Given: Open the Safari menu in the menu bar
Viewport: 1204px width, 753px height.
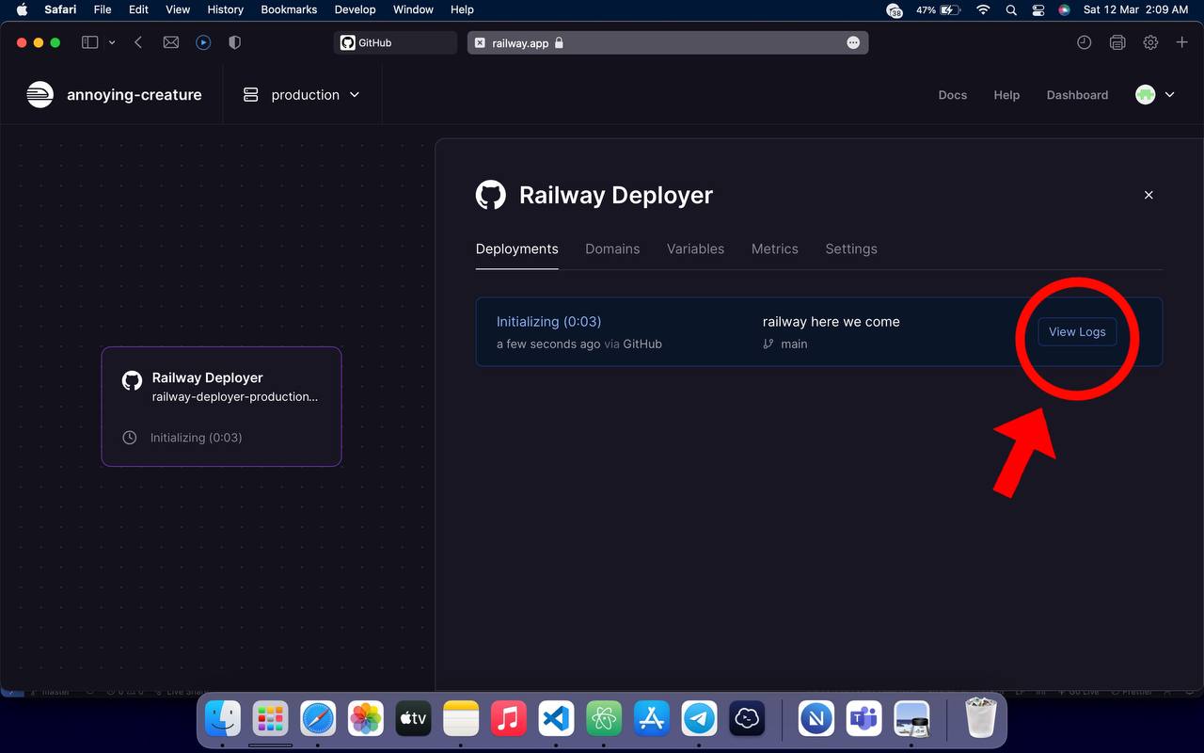Looking at the screenshot, I should coord(60,9).
